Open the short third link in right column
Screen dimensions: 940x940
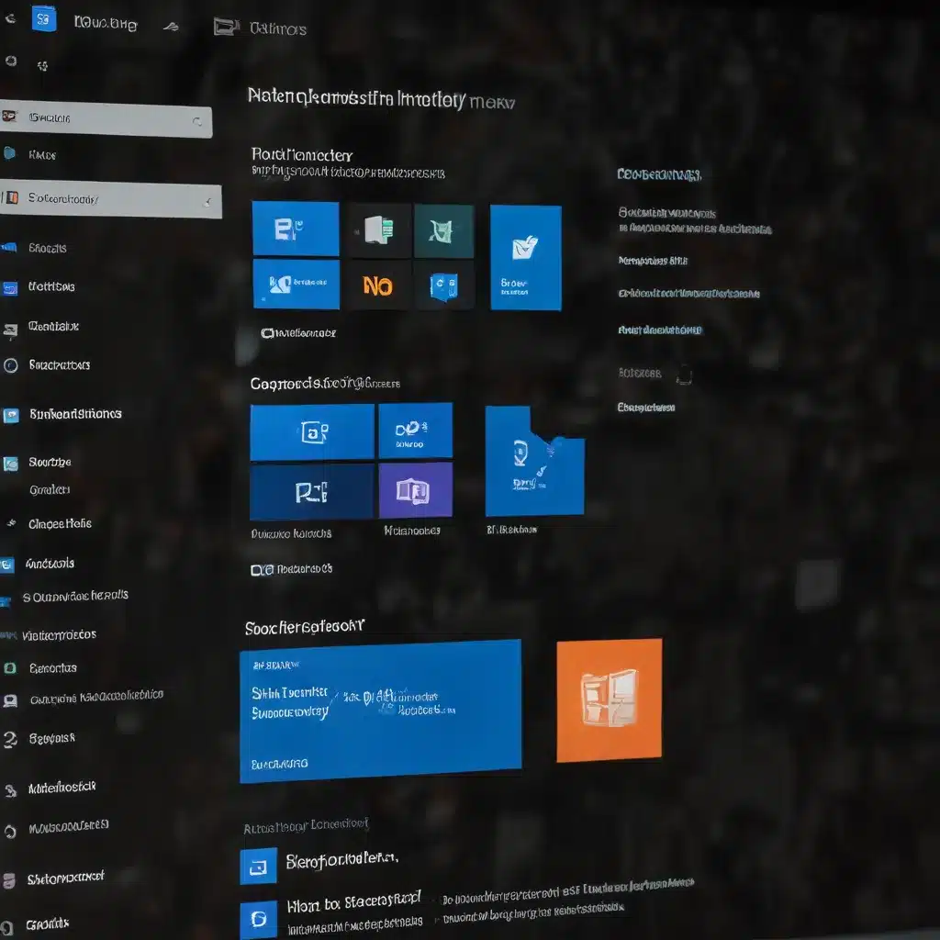click(x=653, y=260)
